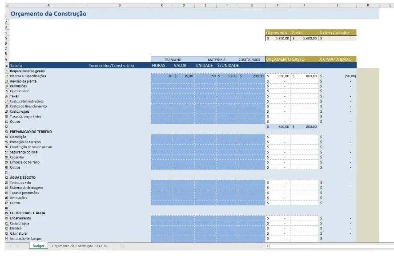Click horizontal scrollbar left arrow
Viewport: 394px width, 256px height.
click(267, 246)
